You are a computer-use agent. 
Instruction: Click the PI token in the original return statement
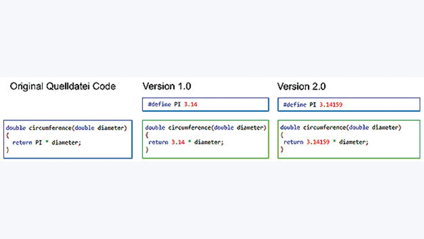point(38,143)
